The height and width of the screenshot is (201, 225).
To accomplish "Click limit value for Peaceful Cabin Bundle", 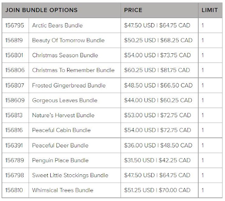I will 202,130.
